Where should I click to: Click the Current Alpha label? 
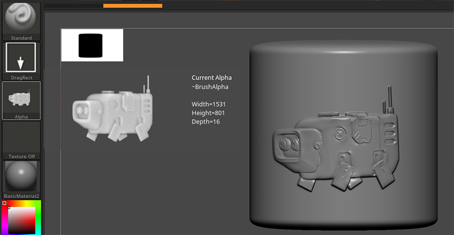click(212, 78)
